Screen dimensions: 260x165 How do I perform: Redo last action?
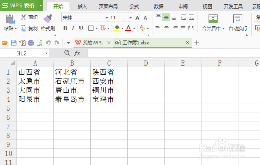click(x=57, y=43)
